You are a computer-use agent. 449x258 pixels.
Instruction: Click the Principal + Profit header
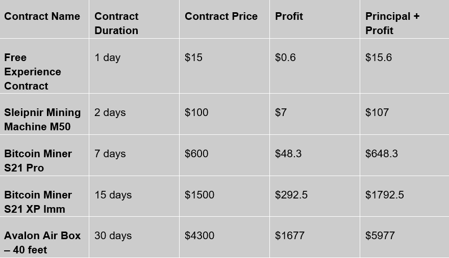[x=392, y=23]
